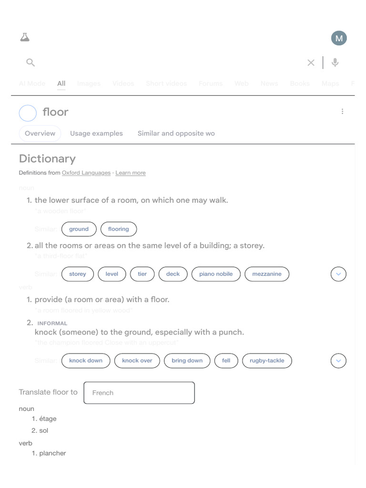Start voice search with the microphone icon
366x488 pixels.
pos(335,62)
